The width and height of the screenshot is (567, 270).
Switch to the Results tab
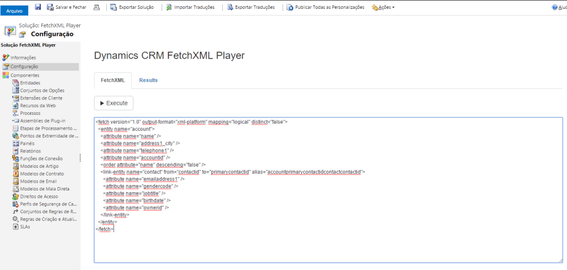(x=148, y=81)
